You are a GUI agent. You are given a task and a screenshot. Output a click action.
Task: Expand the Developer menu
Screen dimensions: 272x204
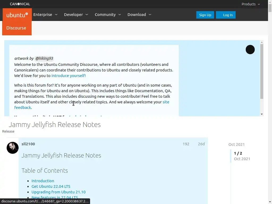[76, 15]
